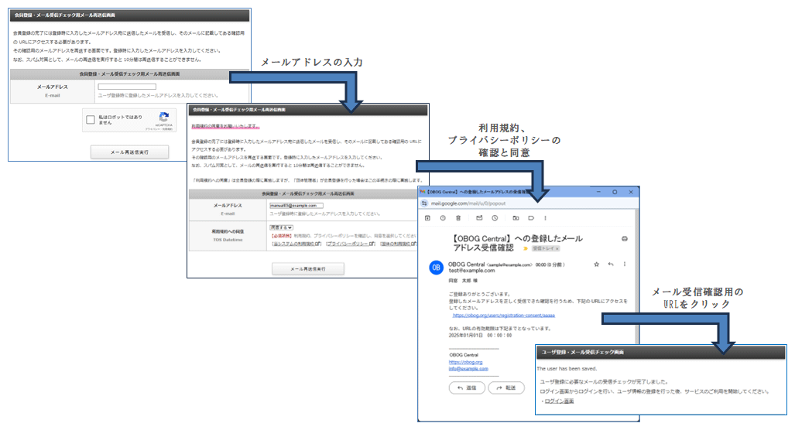Click the 返信 reply button below the email
Viewport: 795px width, 430px height.
coord(467,388)
